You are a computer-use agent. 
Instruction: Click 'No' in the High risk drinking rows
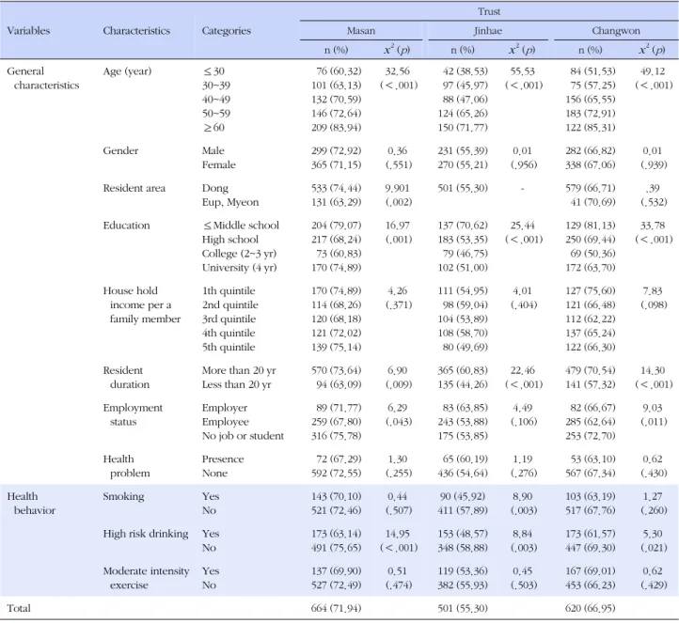209,548
